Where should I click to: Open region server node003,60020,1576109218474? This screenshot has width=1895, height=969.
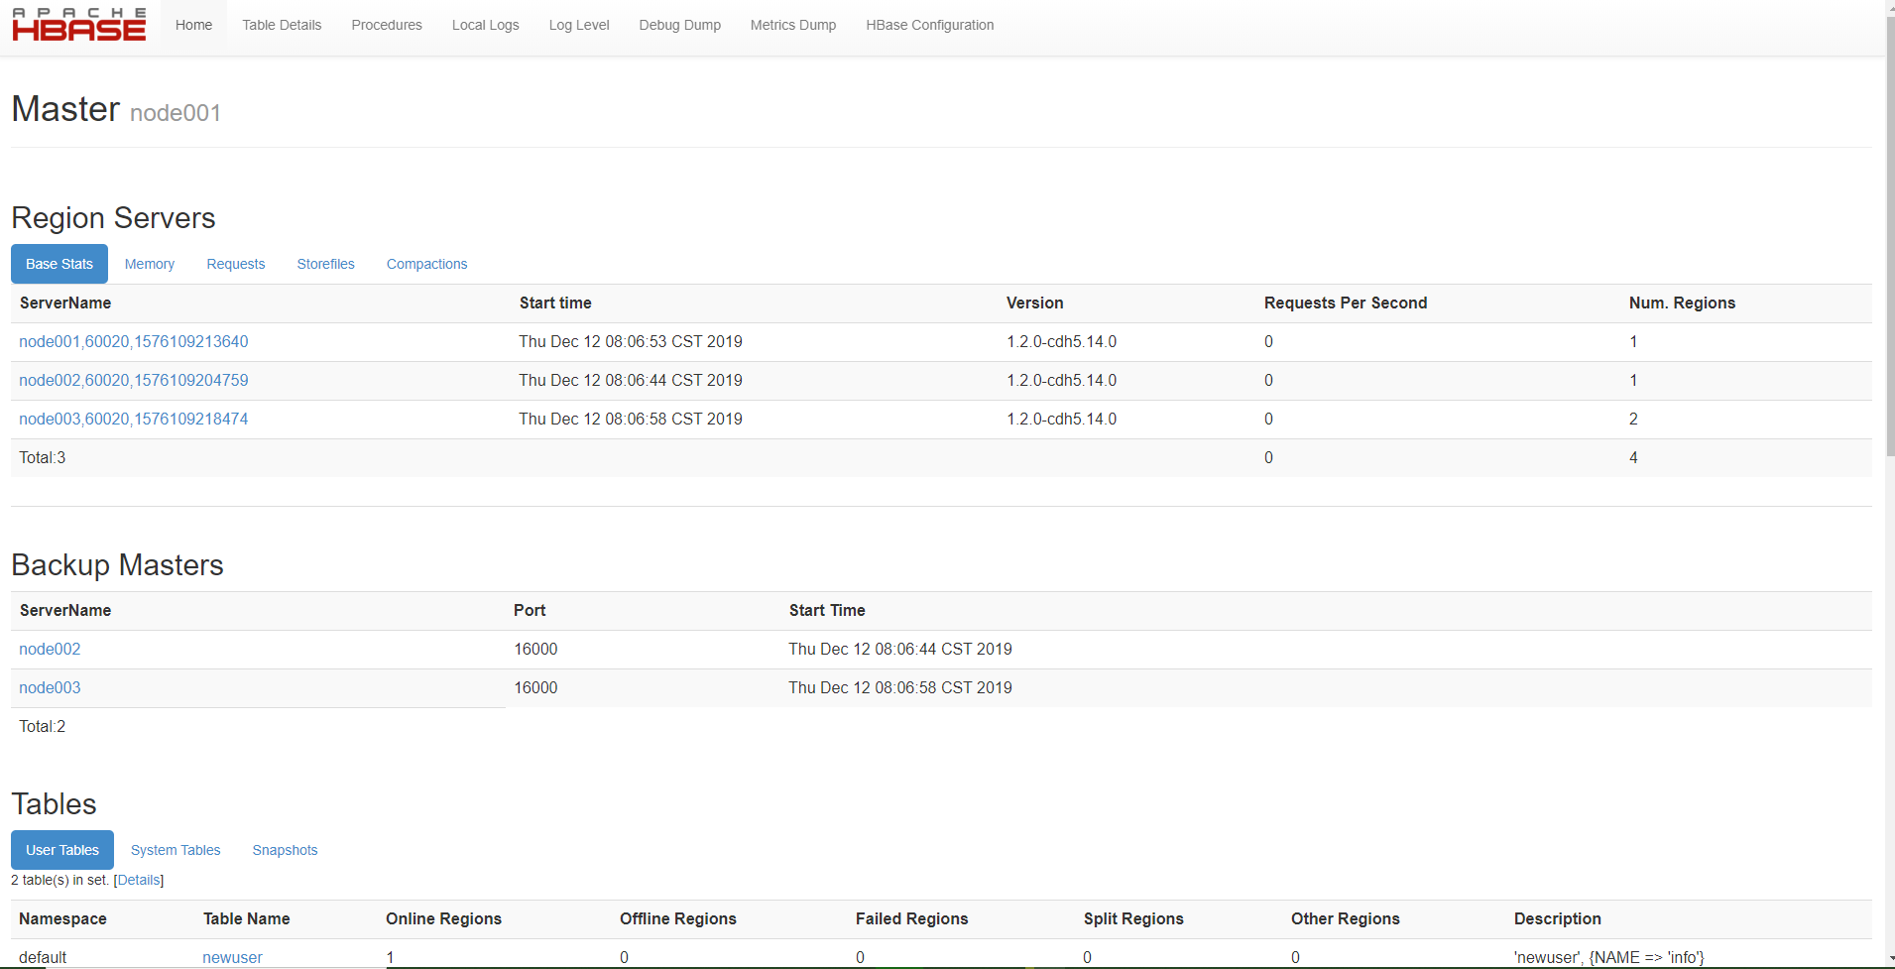click(134, 419)
